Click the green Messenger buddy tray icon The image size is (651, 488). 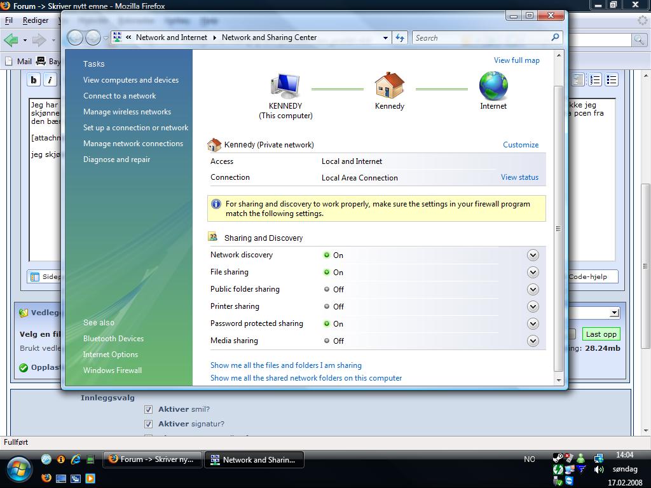(x=581, y=458)
